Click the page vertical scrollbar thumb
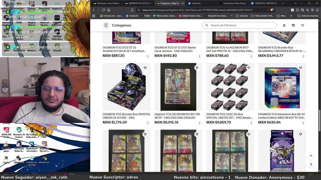321x180 pixels. [319, 120]
